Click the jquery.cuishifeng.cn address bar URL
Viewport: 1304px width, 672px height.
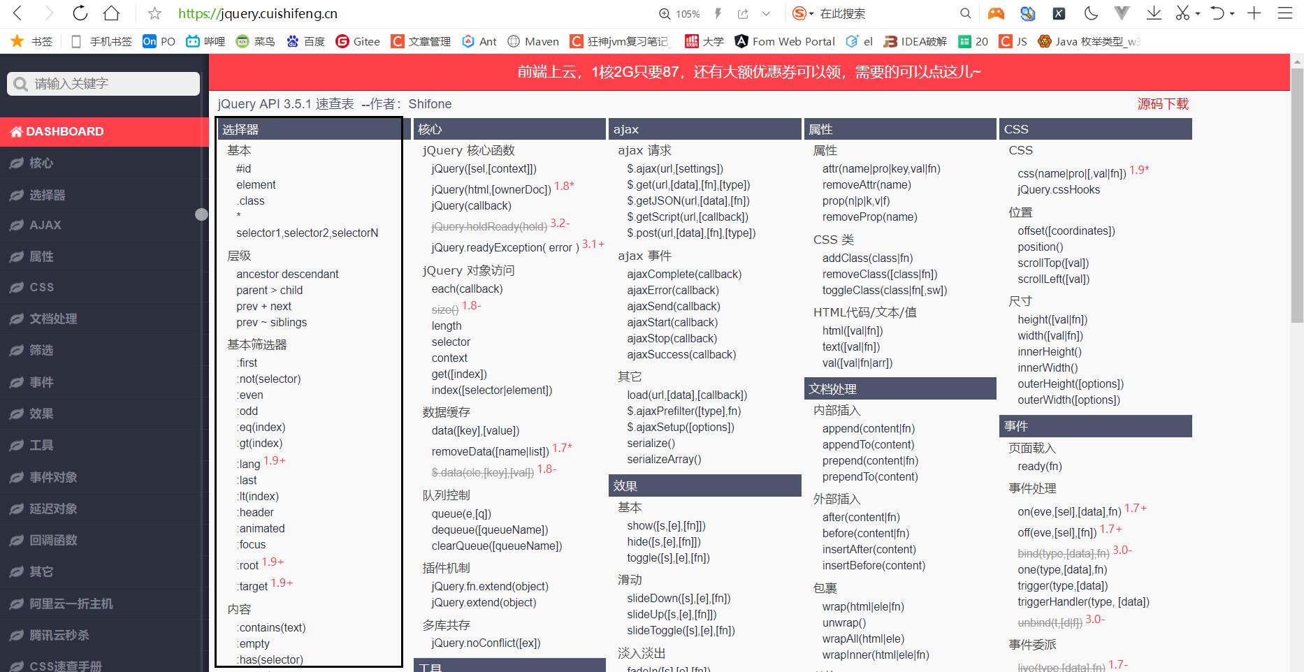coord(258,13)
